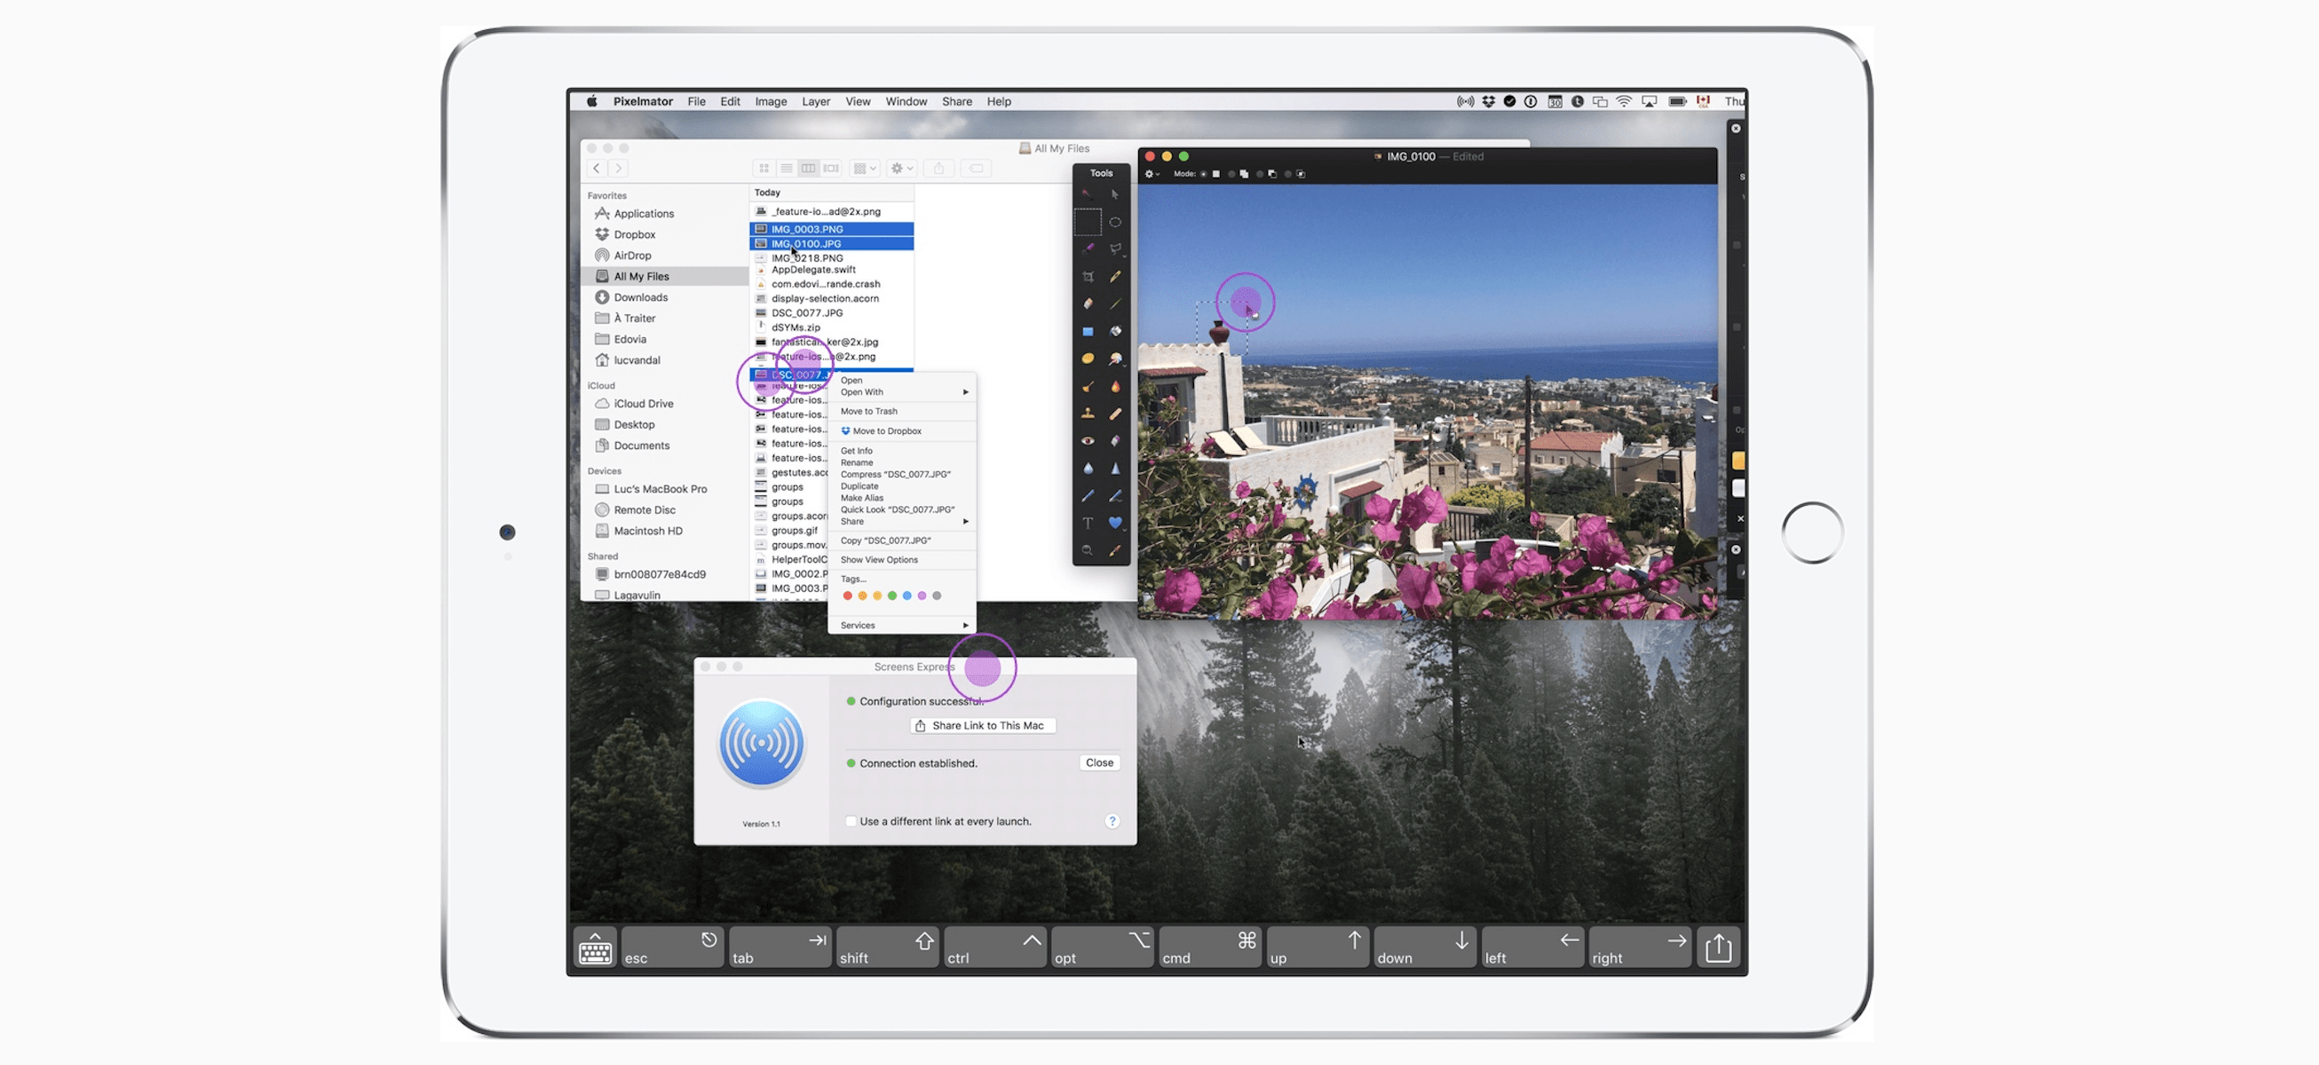The image size is (2319, 1065).
Task: Select the Red Eye removal tool
Action: coord(1088,440)
